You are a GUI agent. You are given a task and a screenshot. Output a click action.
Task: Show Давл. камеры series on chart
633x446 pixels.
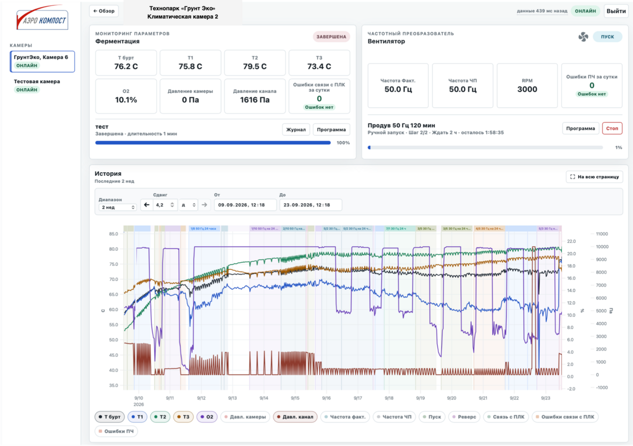245,417
